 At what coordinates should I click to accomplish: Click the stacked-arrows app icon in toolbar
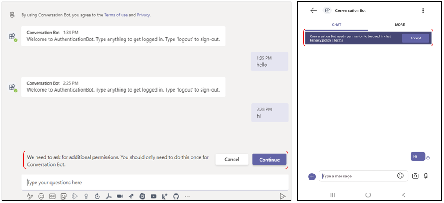[131, 196]
